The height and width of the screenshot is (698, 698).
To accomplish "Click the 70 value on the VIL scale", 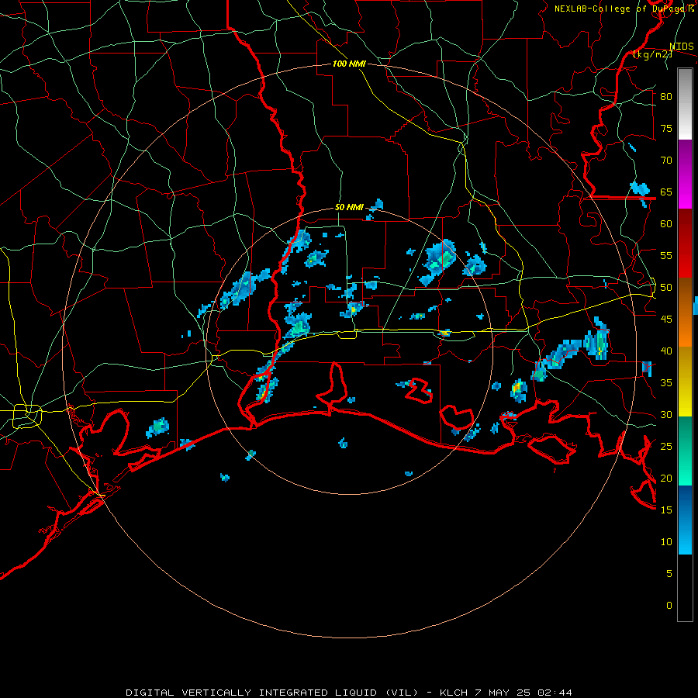I will click(666, 161).
